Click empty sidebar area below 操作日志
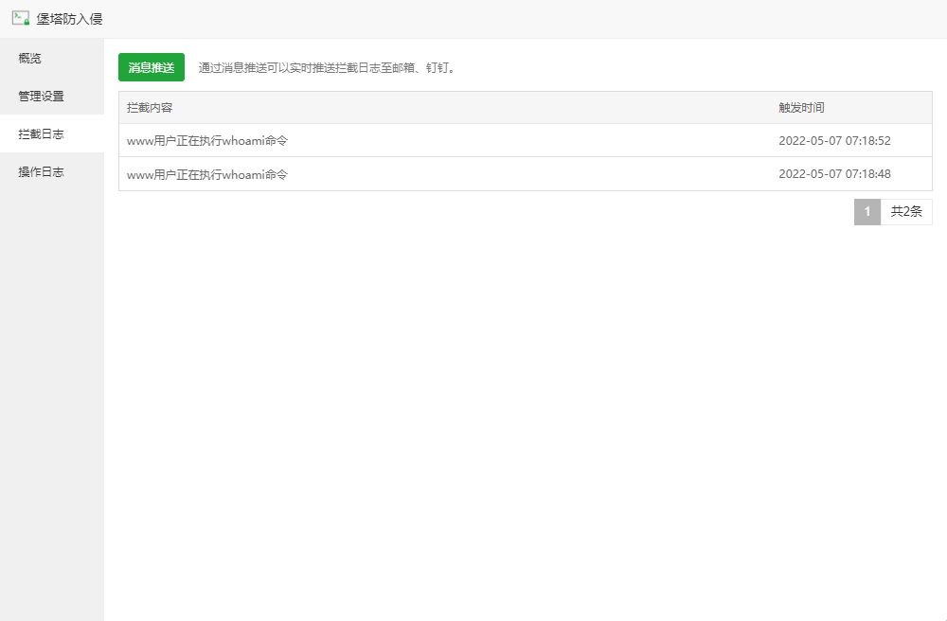The image size is (947, 621). (51, 398)
